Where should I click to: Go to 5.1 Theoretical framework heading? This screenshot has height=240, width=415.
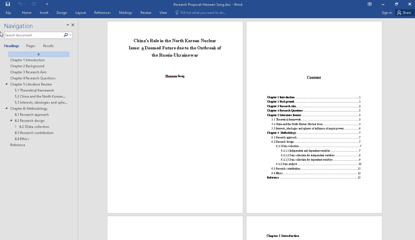point(34,90)
